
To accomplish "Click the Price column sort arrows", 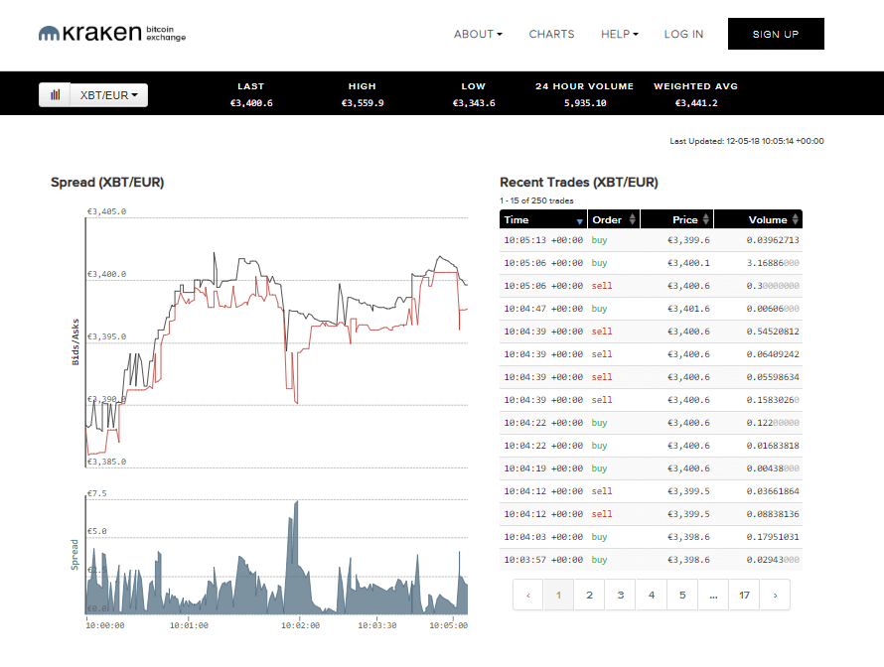I will [706, 219].
